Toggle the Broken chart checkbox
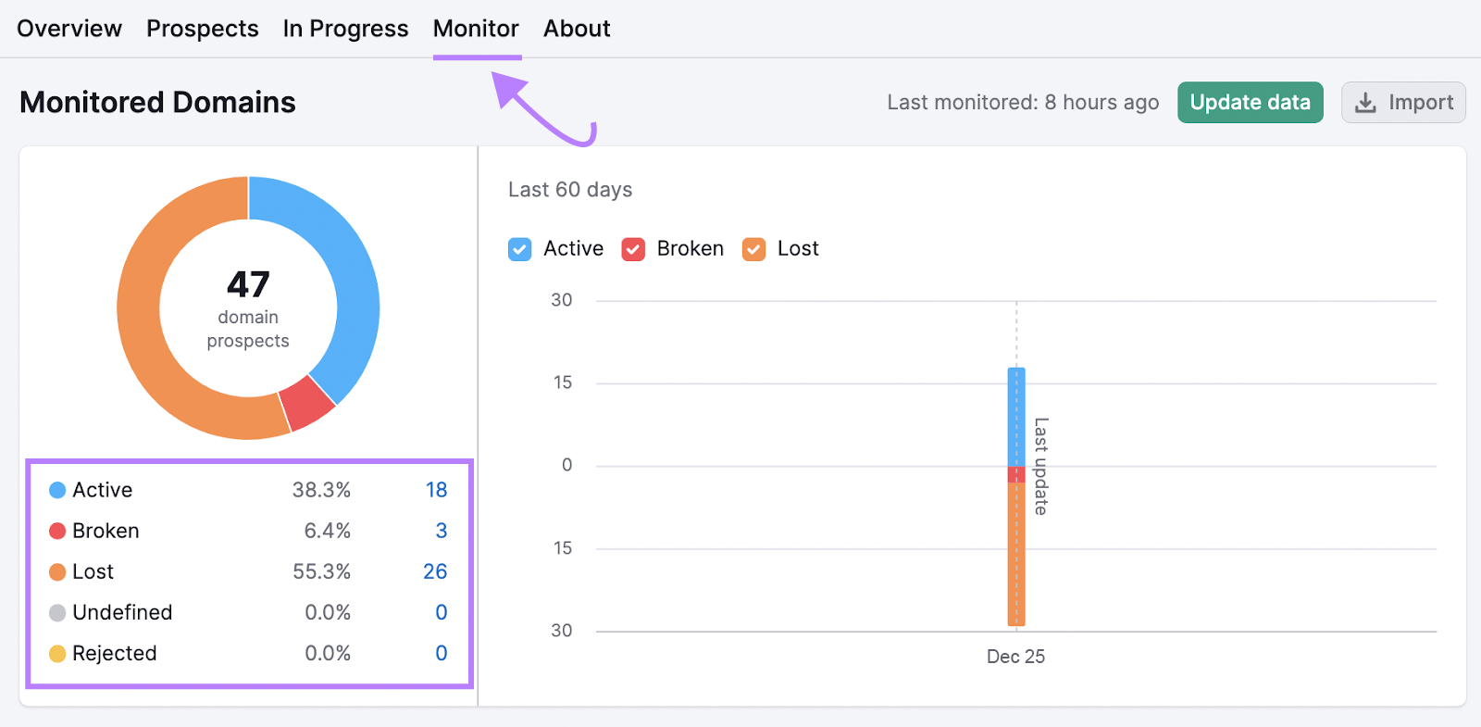The height and width of the screenshot is (727, 1481). tap(633, 249)
